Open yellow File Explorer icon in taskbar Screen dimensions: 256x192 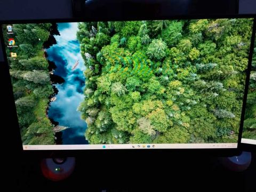(143, 146)
